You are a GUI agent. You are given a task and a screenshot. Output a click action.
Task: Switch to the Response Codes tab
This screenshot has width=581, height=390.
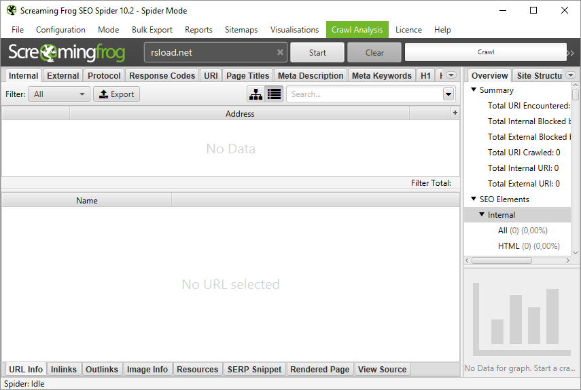[162, 76]
